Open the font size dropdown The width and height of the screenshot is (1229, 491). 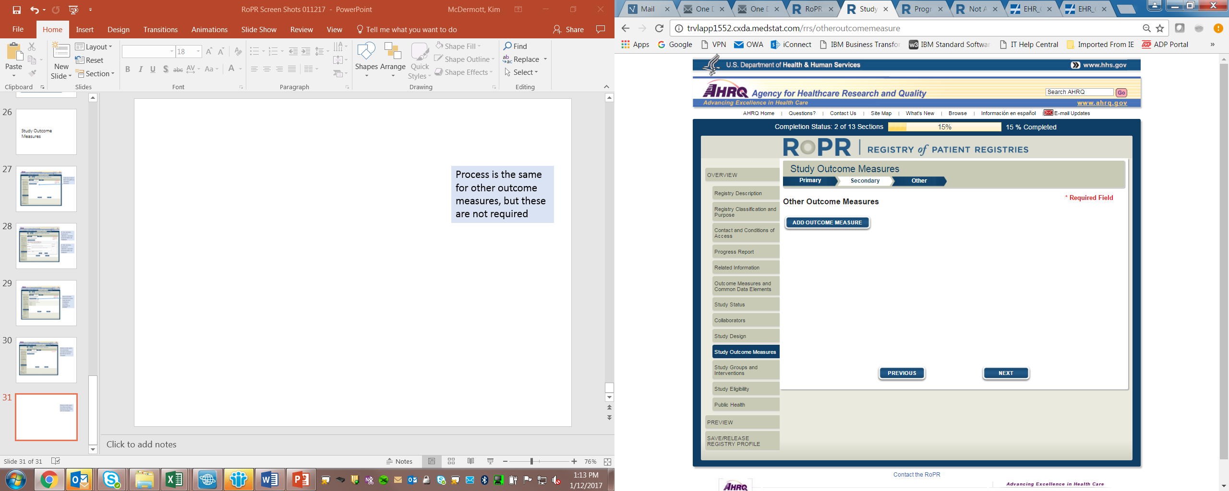pos(198,51)
